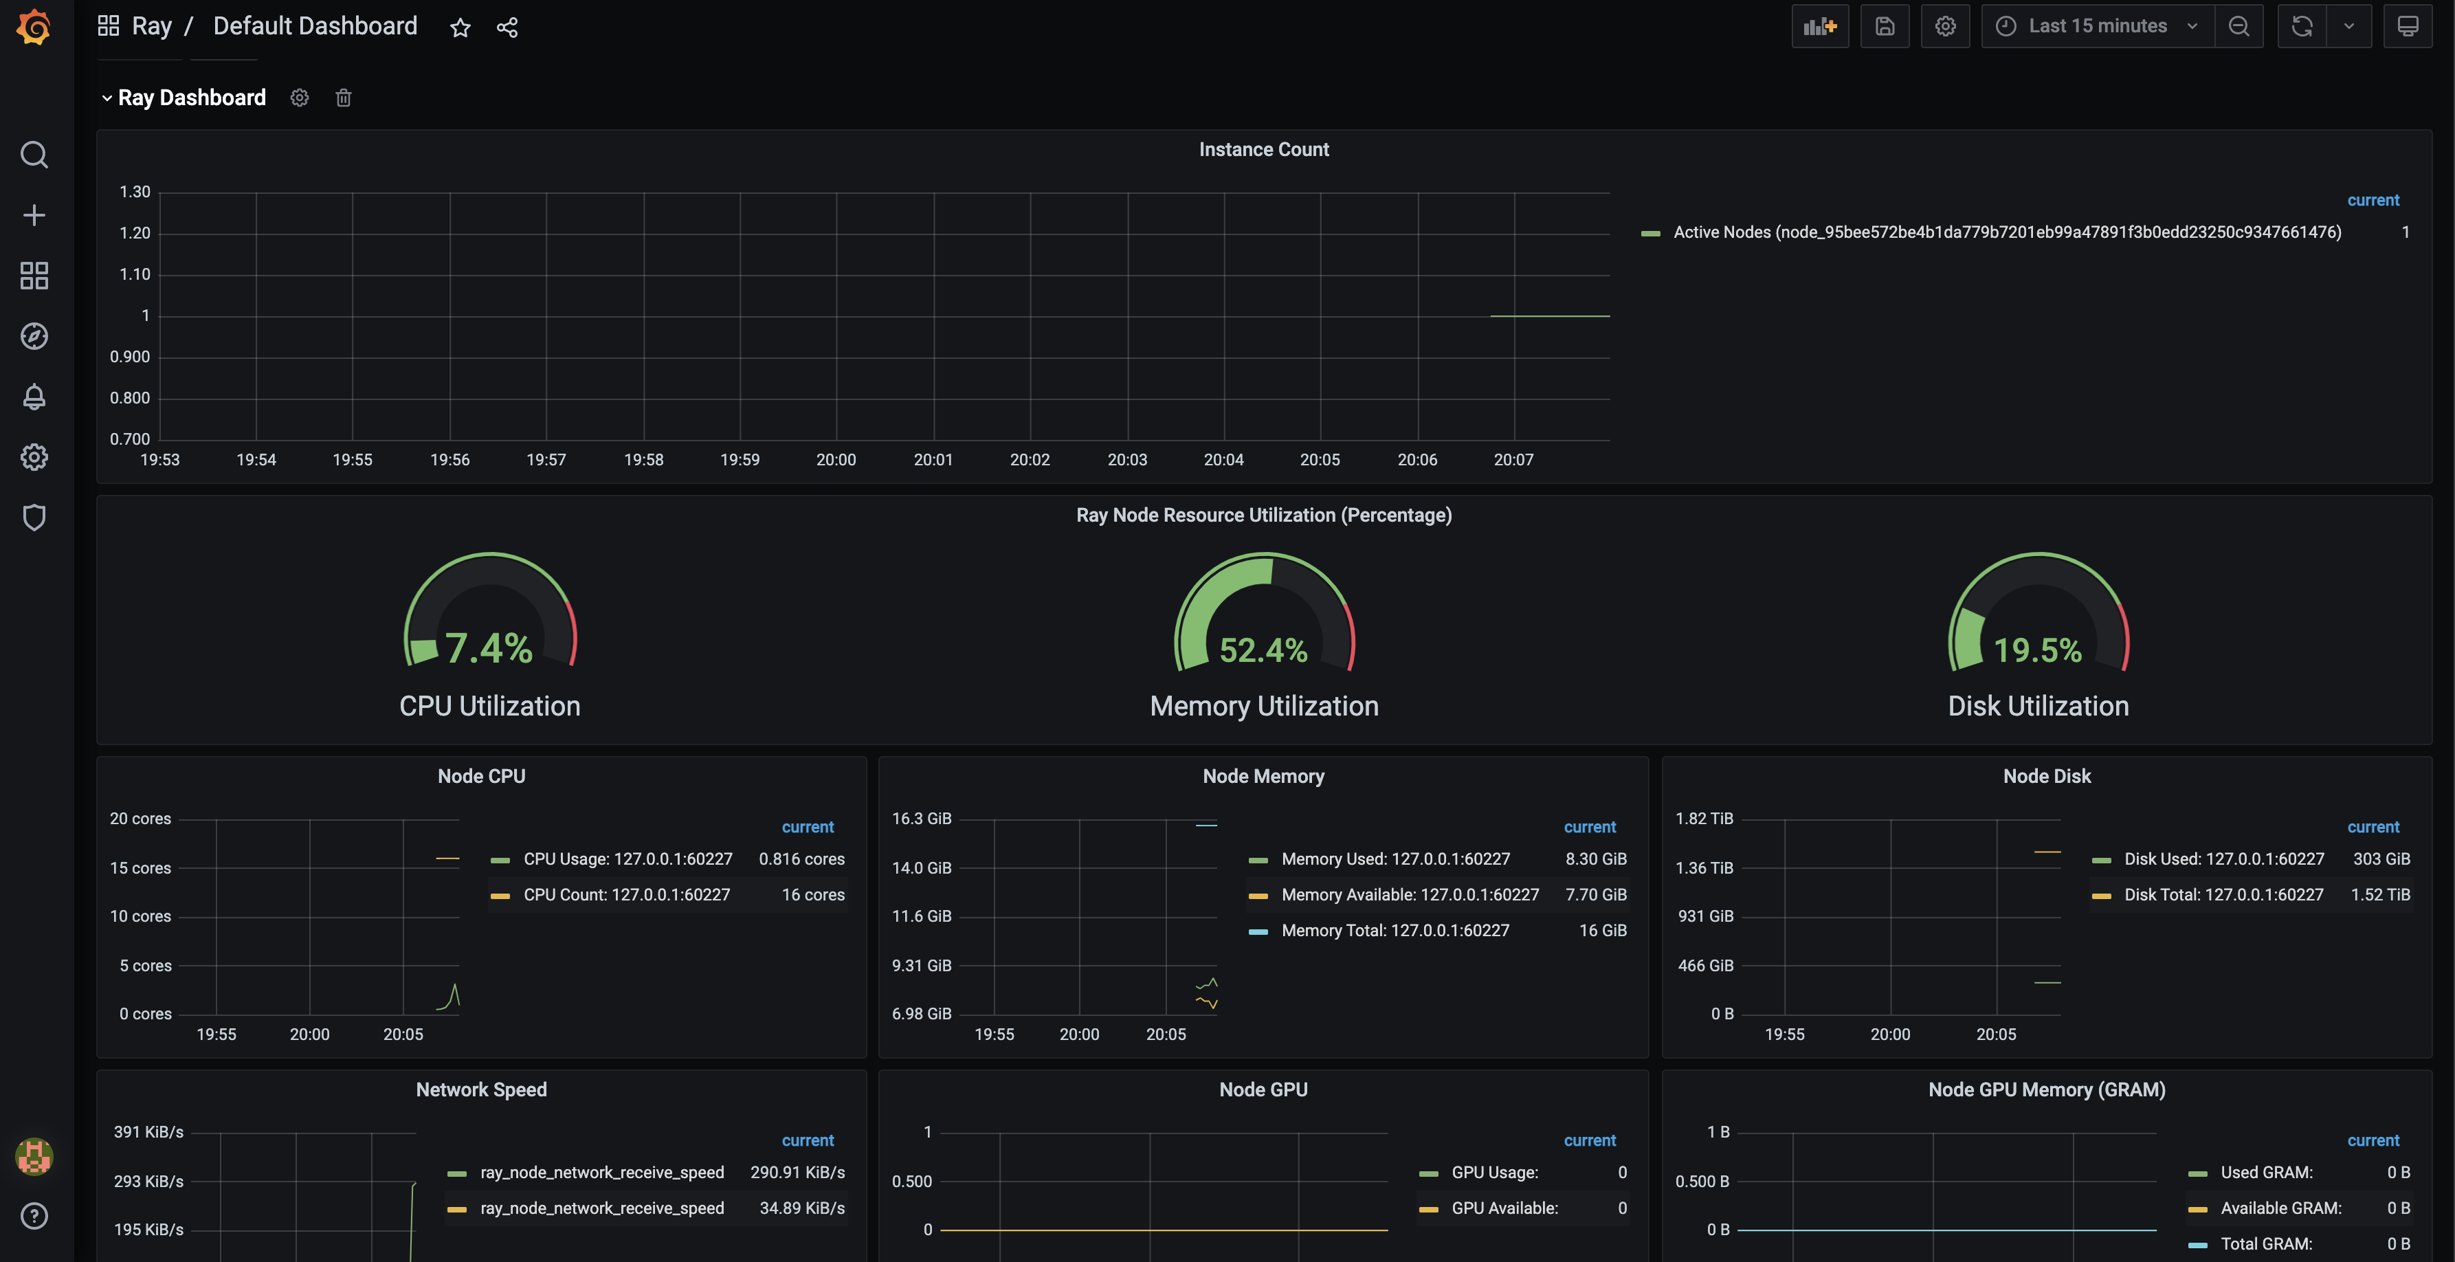This screenshot has height=1262, width=2455.
Task: Click the Ray folder breadcrumb
Action: tap(151, 27)
